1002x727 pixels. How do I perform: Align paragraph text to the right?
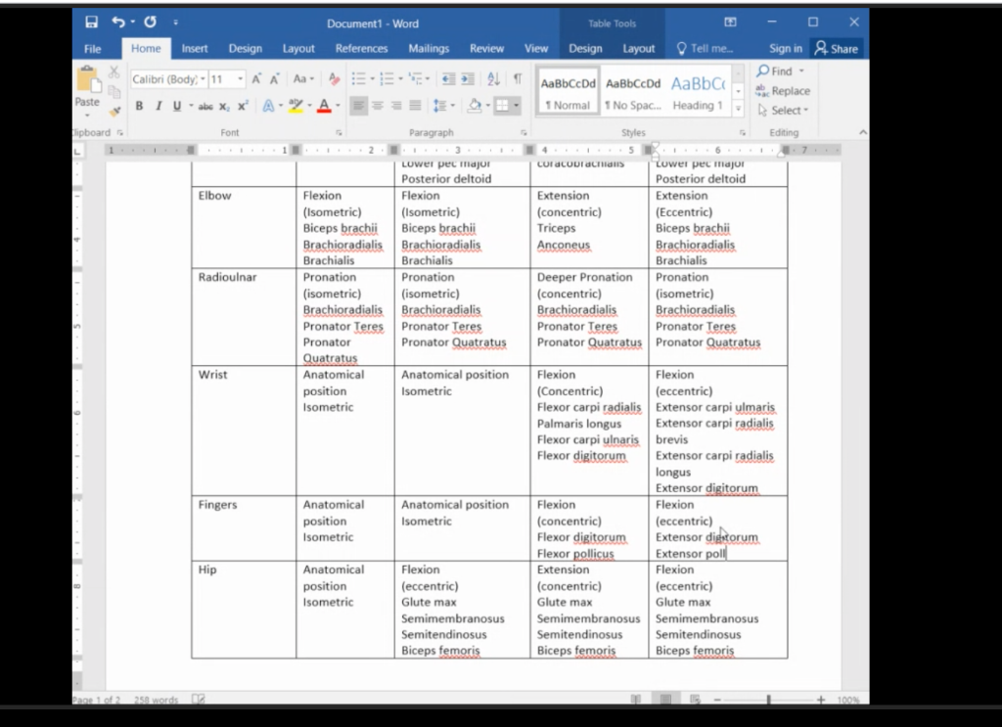[x=396, y=106]
